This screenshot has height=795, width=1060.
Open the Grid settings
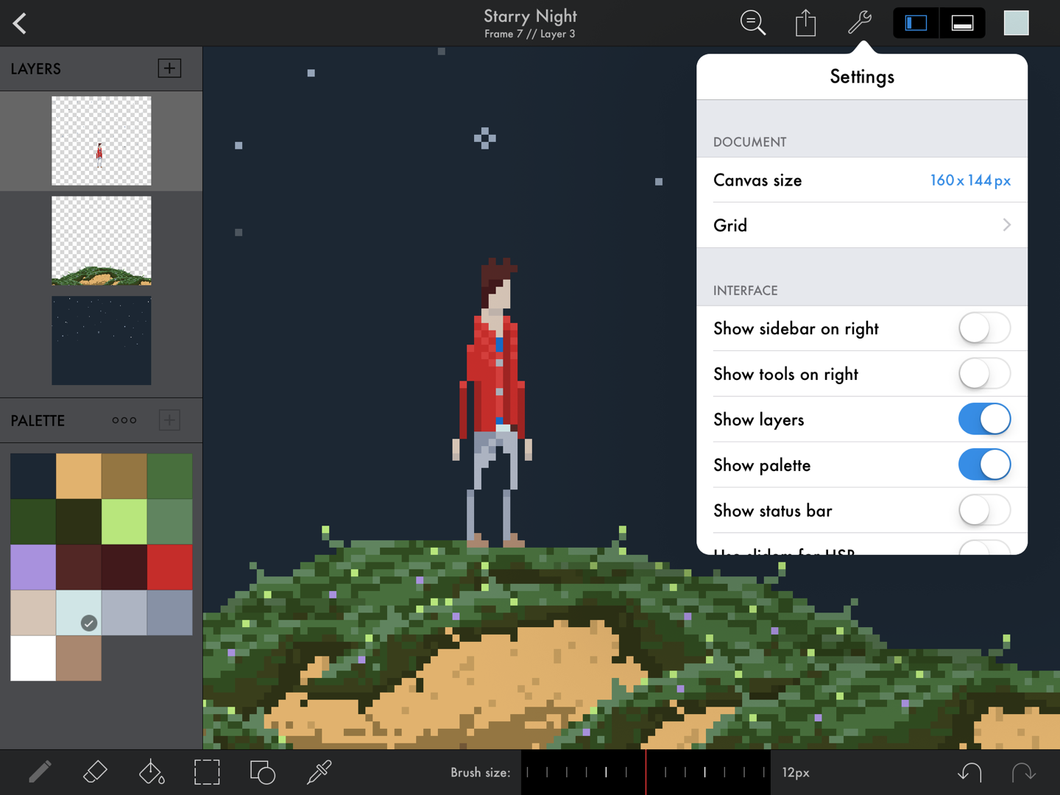(861, 225)
